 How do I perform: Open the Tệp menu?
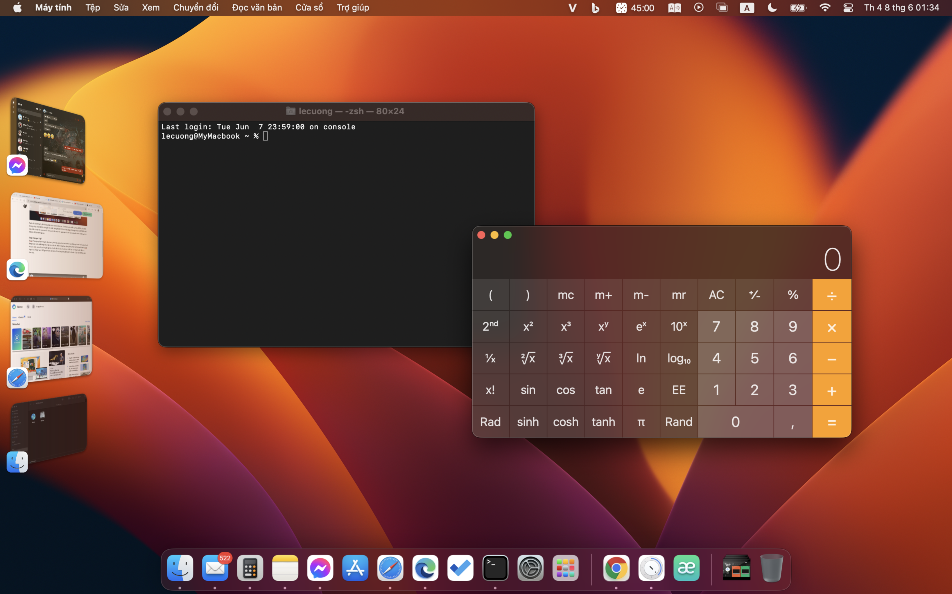click(93, 8)
